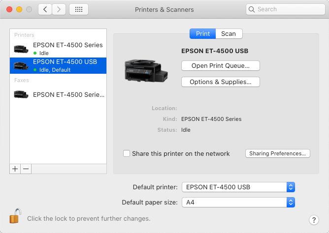Expand the Default paper size dropdown
Image resolution: width=329 pixels, height=233 pixels.
coord(238,202)
